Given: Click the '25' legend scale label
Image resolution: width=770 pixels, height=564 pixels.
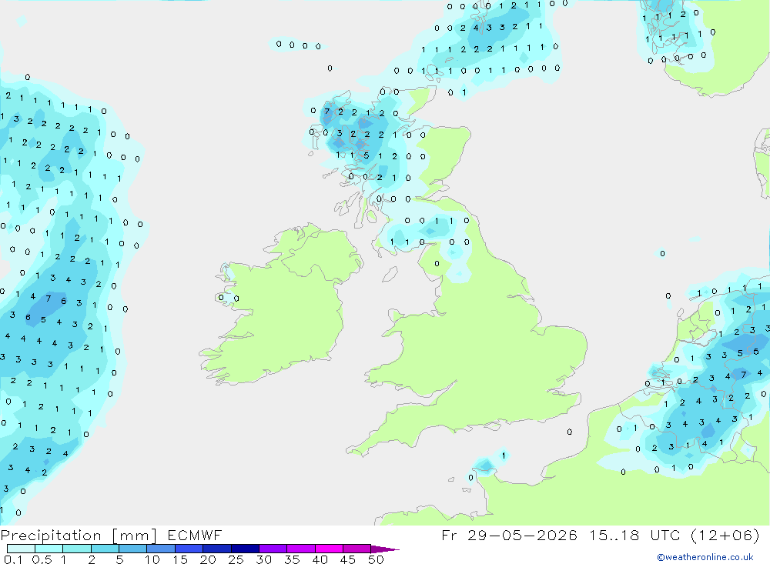Looking at the screenshot, I should coord(236,559).
